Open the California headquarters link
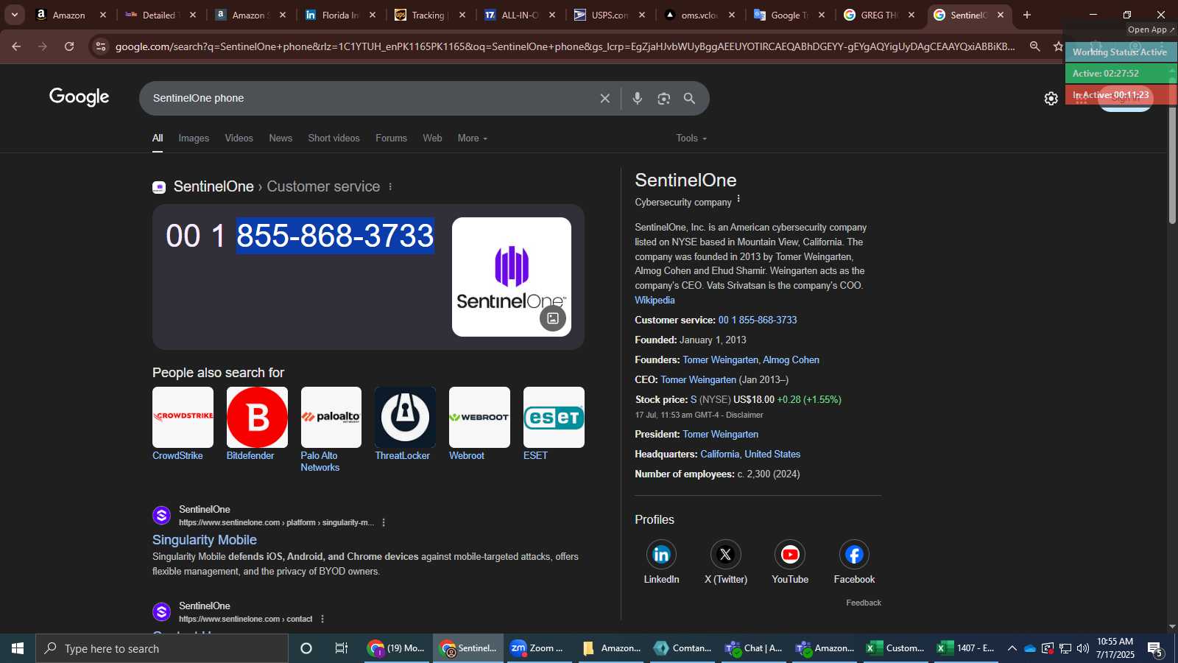The image size is (1178, 663). point(719,454)
